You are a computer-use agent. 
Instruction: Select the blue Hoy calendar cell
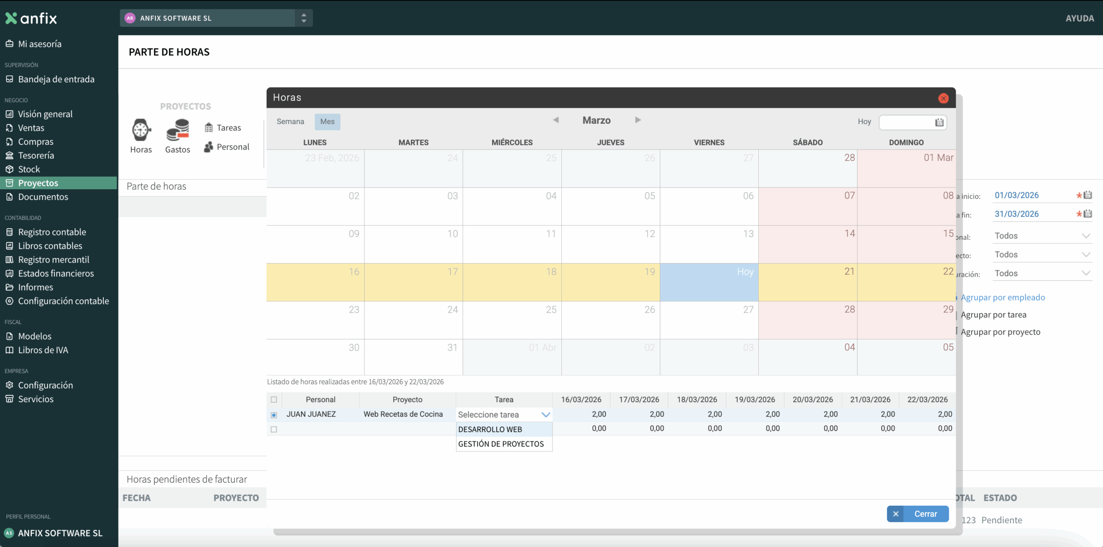click(709, 282)
